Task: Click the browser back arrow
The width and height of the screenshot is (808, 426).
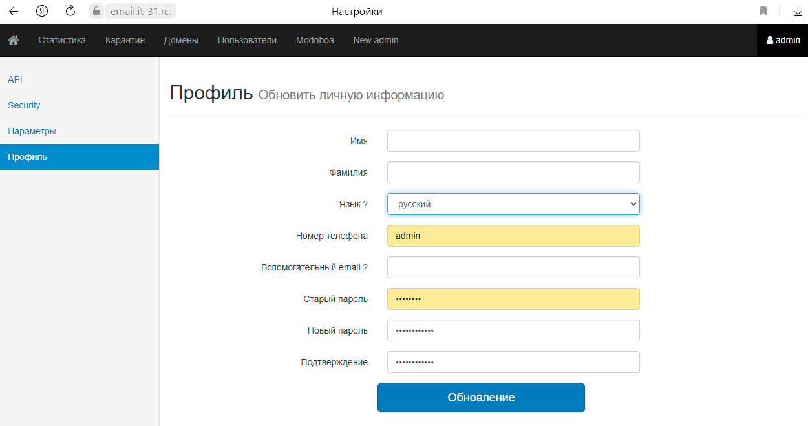Action: (x=14, y=11)
